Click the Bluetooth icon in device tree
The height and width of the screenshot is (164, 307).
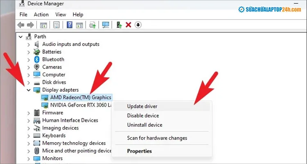[37, 59]
